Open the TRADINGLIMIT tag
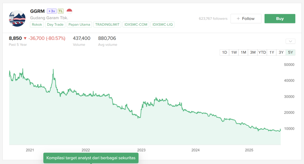Image resolution: width=304 pixels, height=164 pixels. (x=107, y=25)
